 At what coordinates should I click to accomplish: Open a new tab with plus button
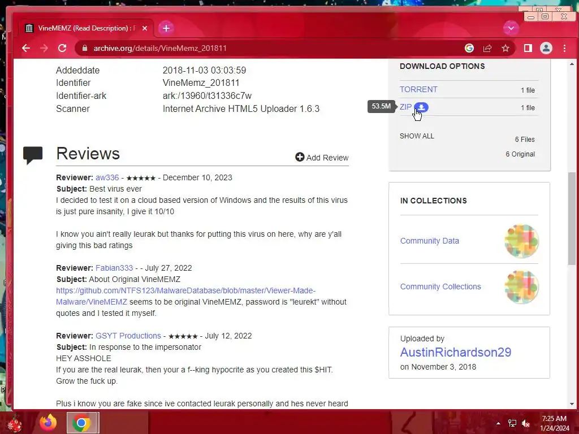[166, 28]
